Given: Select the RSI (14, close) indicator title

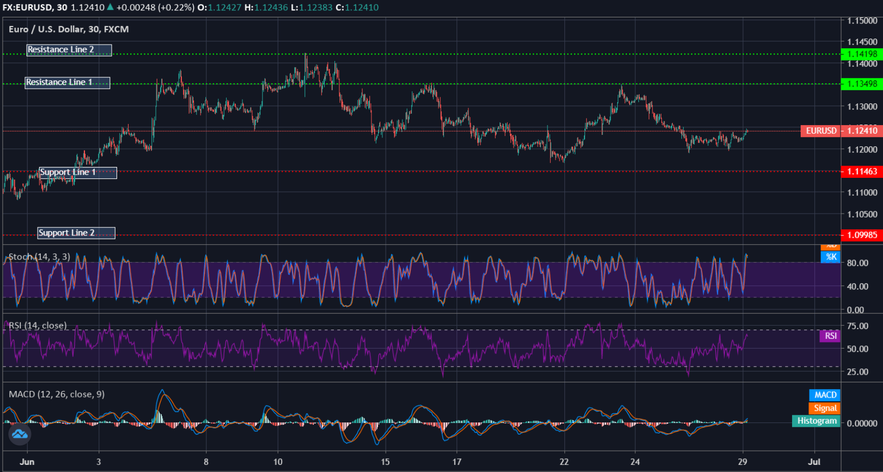Looking at the screenshot, I should click(x=38, y=326).
